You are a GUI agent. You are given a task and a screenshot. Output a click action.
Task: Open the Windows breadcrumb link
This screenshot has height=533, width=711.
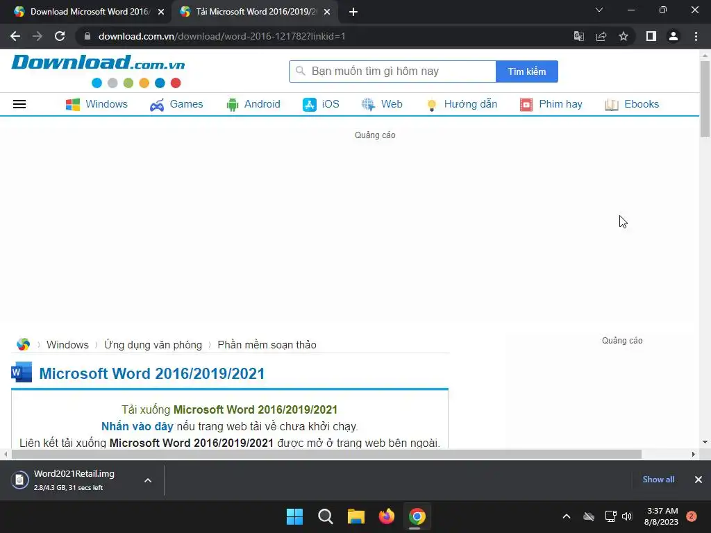pyautogui.click(x=67, y=345)
